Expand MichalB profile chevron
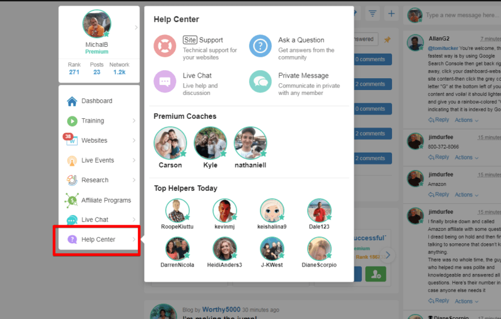The image size is (501, 319). click(x=136, y=28)
